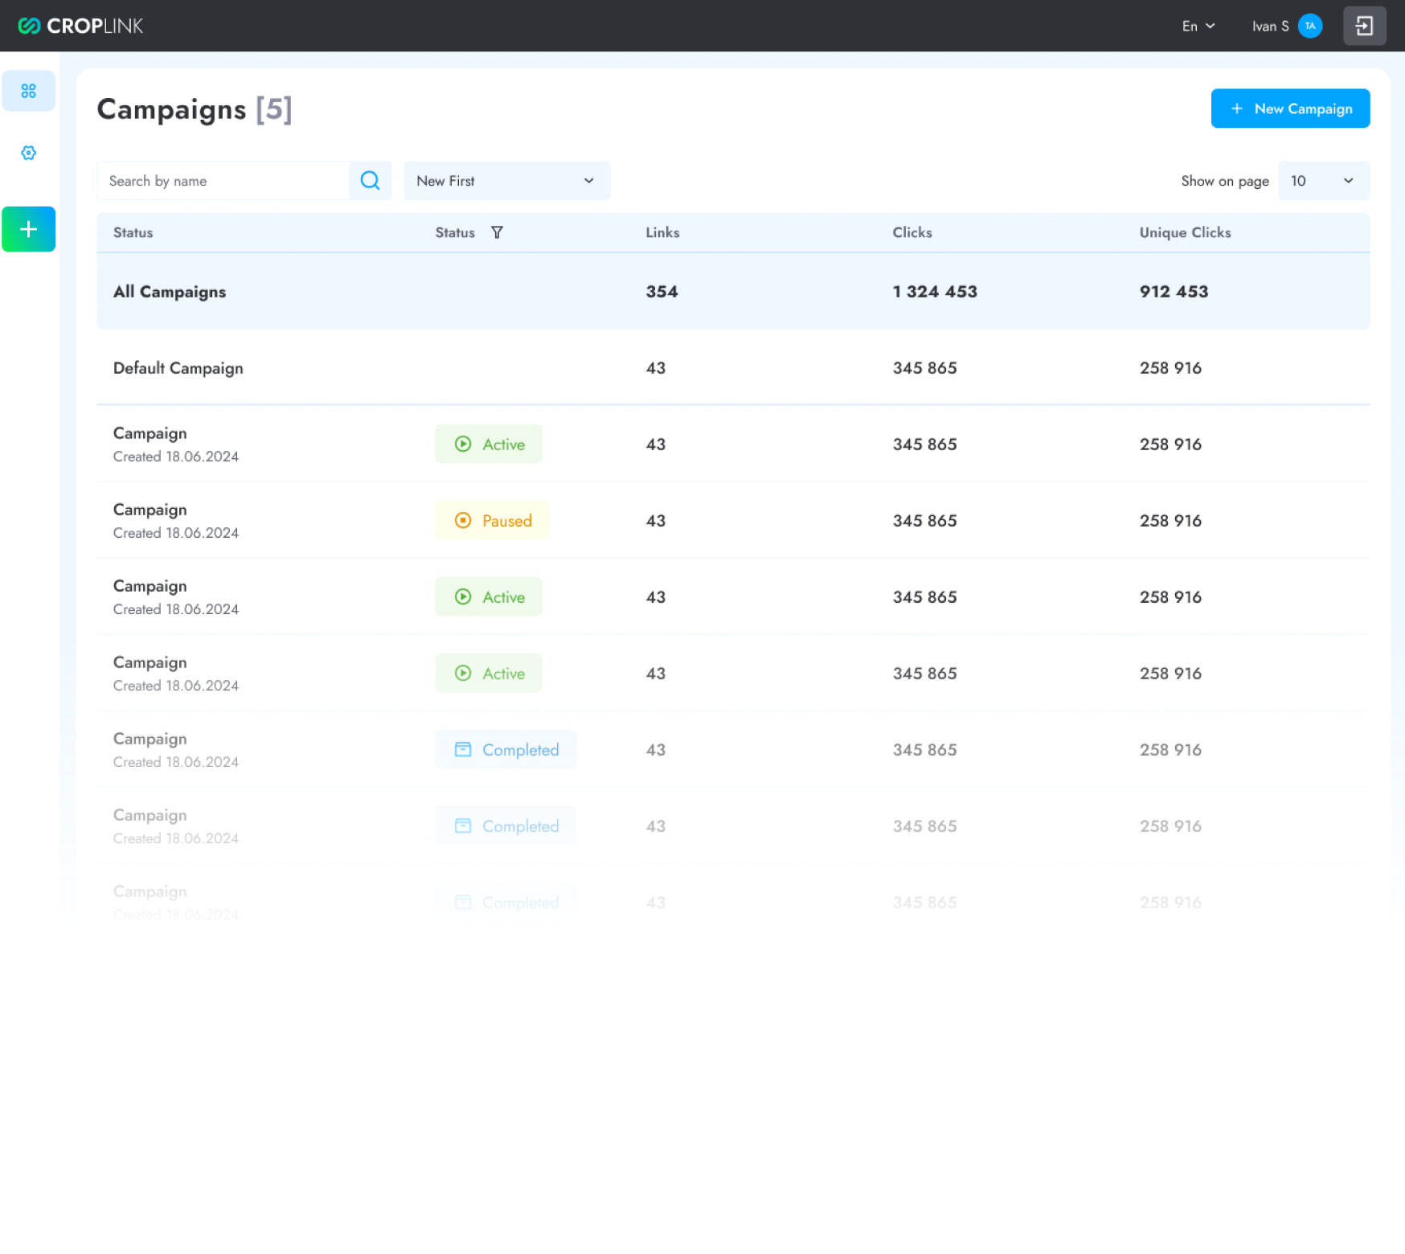Image resolution: width=1405 pixels, height=1254 pixels.
Task: Click the Paused status badge
Action: click(x=492, y=520)
